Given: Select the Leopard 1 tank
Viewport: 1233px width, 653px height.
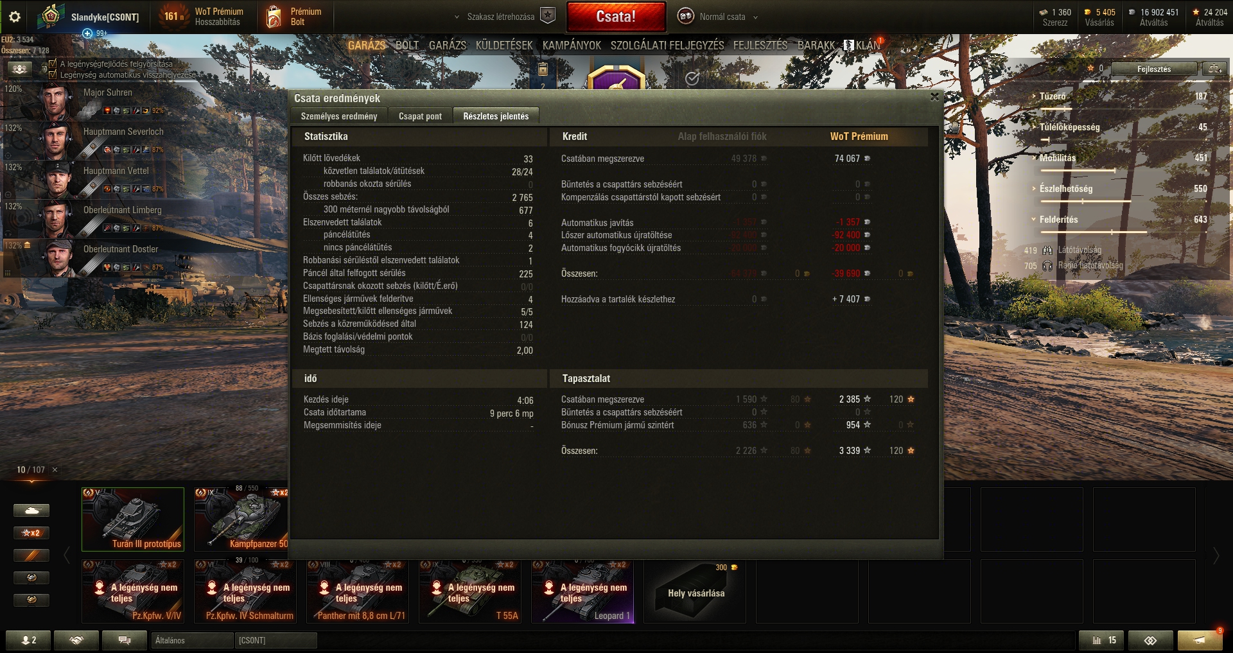Looking at the screenshot, I should click(582, 591).
